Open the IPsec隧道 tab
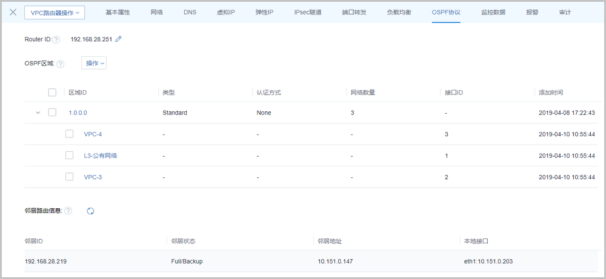The width and height of the screenshot is (606, 279). click(308, 12)
